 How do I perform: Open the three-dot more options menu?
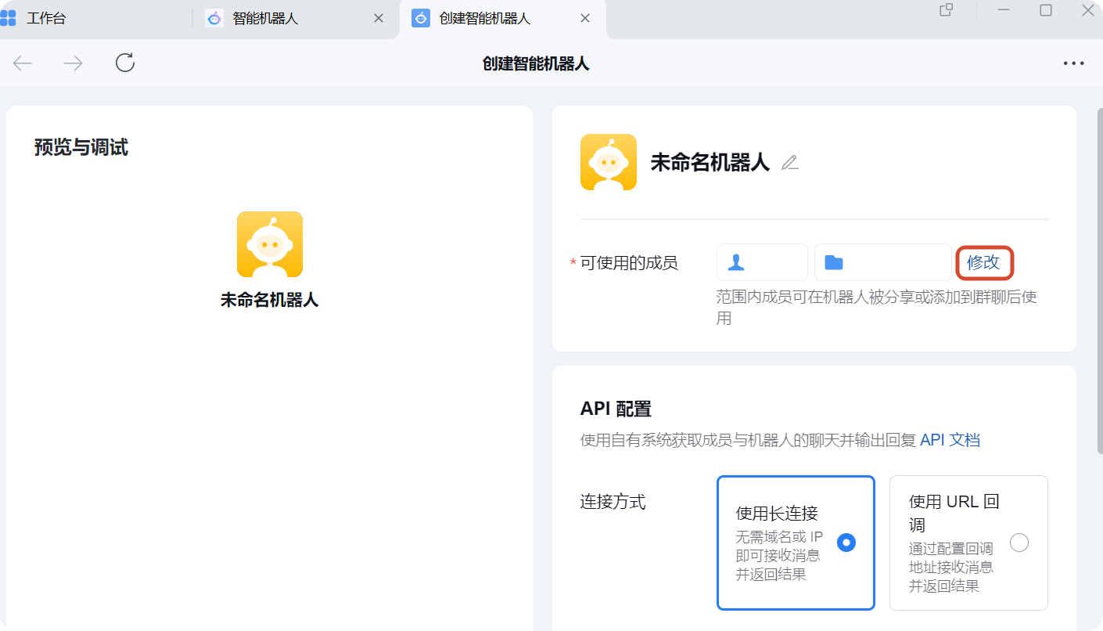point(1073,63)
